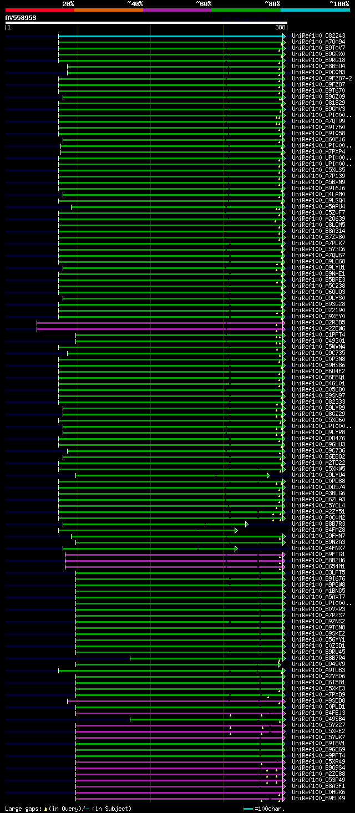Select hit UniRef100_B9GZ09
This screenshot has height=813, width=355.
(x=318, y=97)
